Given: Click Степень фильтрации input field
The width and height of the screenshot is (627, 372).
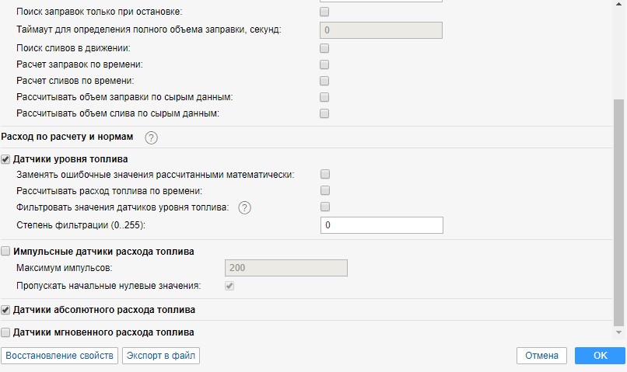Looking at the screenshot, I should (381, 225).
